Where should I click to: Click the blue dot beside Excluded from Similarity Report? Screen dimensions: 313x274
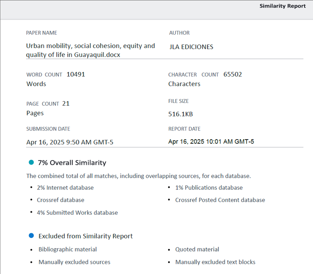(31, 236)
